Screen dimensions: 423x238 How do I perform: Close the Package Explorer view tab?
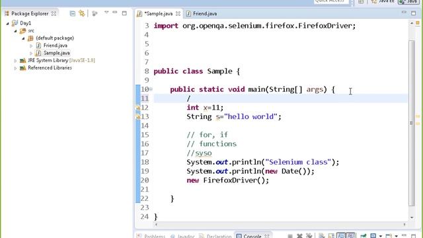tap(54, 13)
